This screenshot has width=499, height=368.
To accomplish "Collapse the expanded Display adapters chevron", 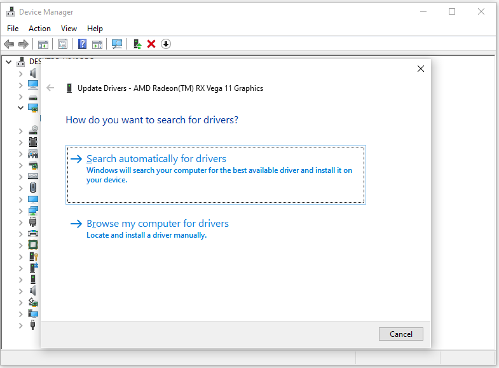I will click(21, 108).
